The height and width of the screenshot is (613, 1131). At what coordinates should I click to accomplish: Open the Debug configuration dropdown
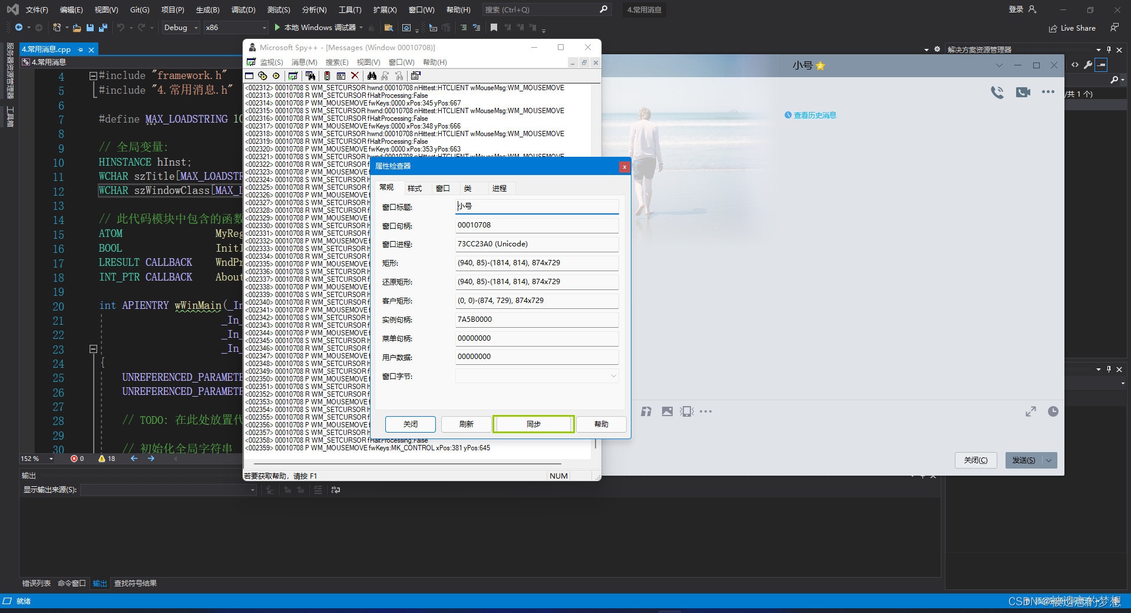click(180, 28)
